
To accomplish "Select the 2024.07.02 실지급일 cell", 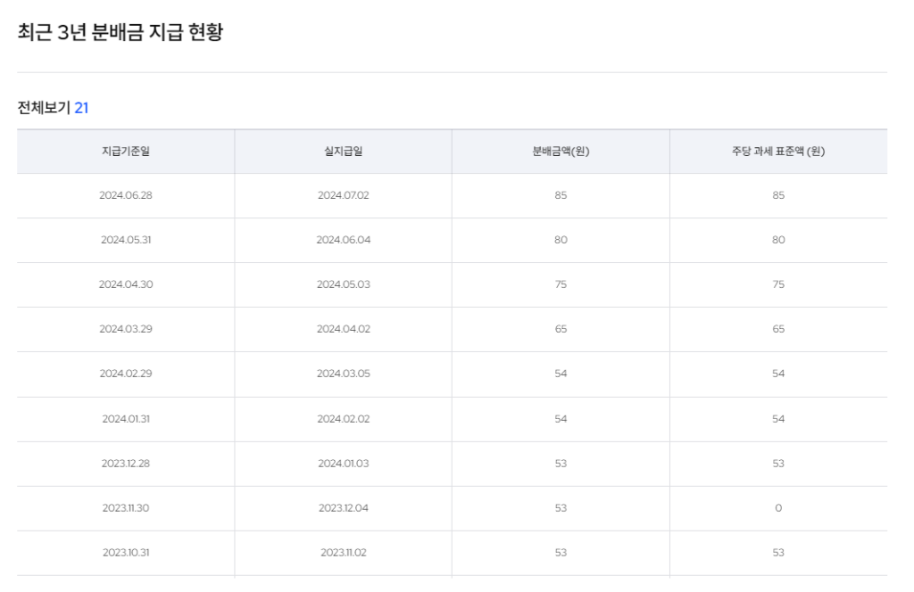I will (343, 195).
